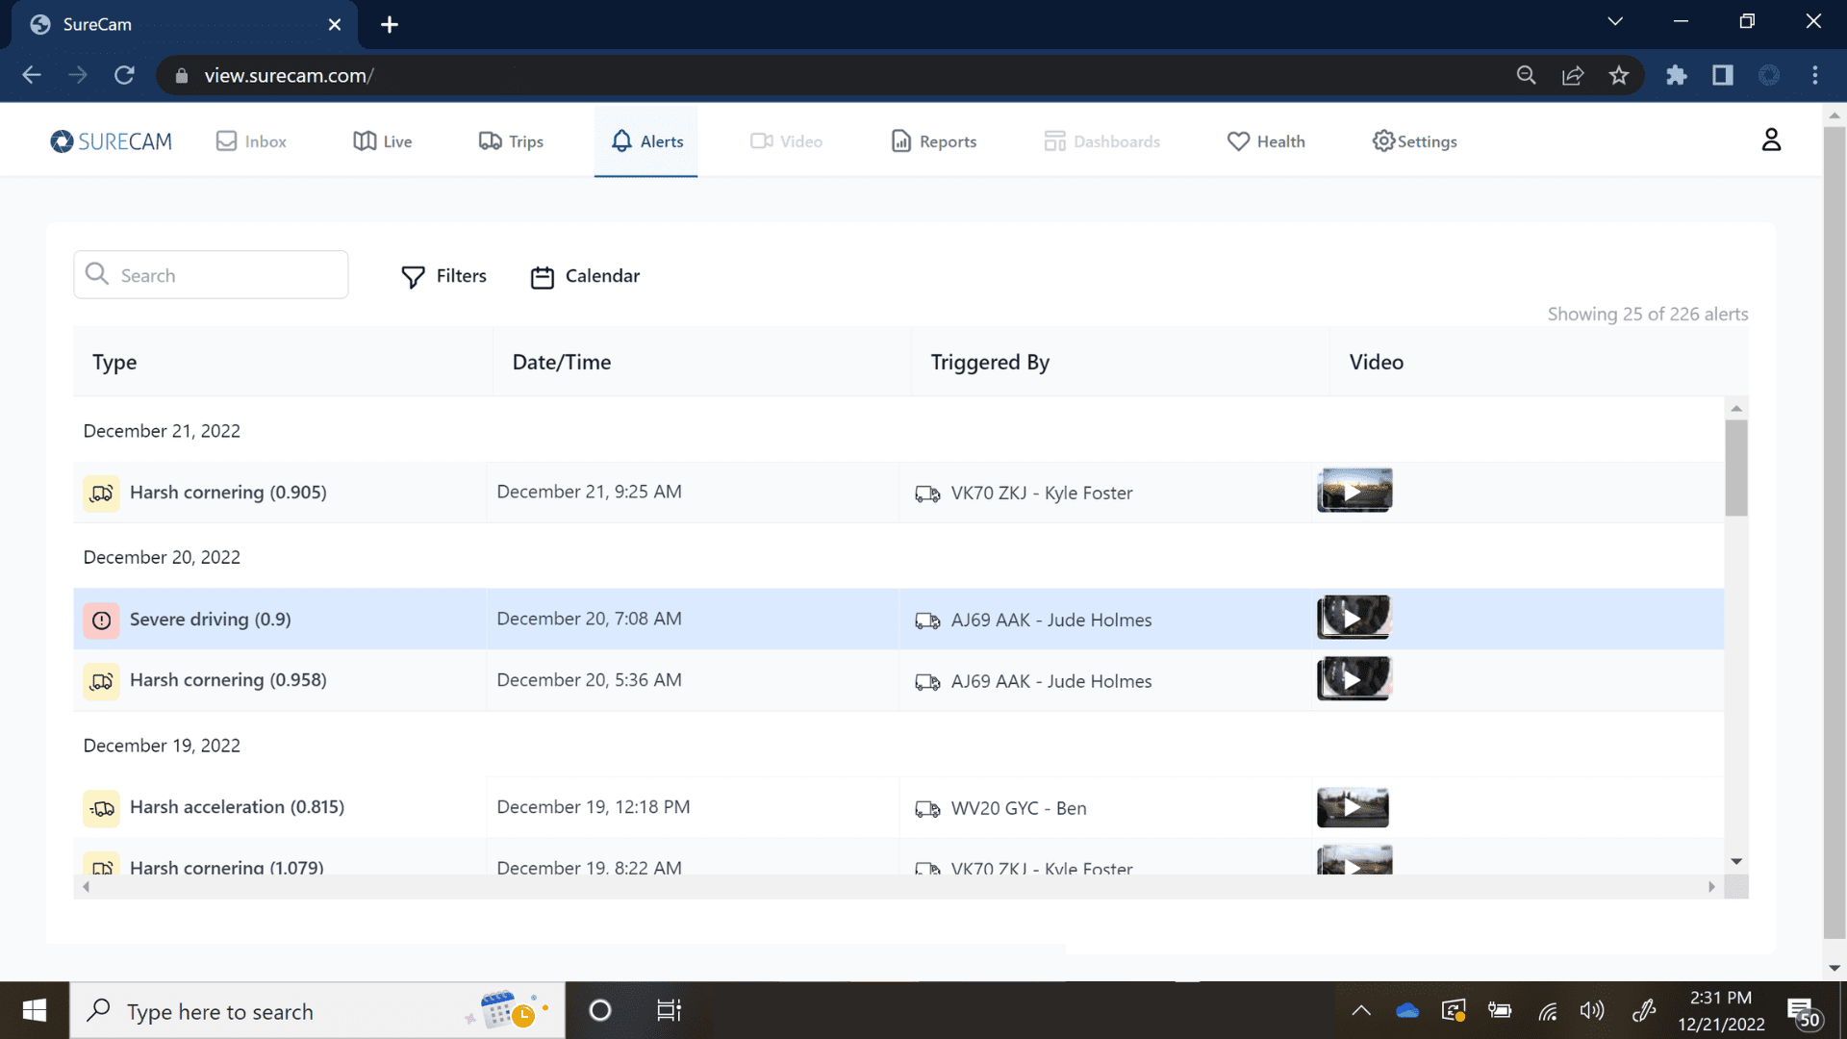This screenshot has width=1847, height=1039.
Task: Select the Harsh acceleration alert row
Action: (x=237, y=807)
